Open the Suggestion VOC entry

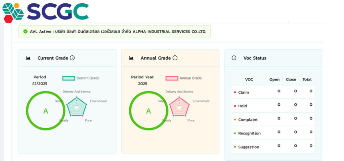(249, 147)
